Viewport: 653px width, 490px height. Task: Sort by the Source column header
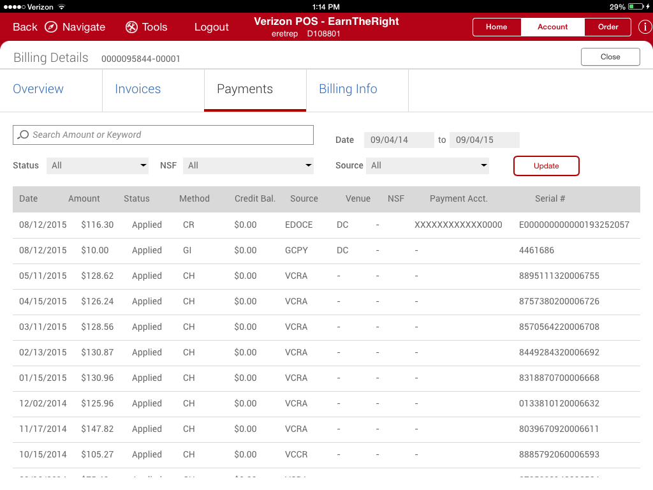coord(304,199)
